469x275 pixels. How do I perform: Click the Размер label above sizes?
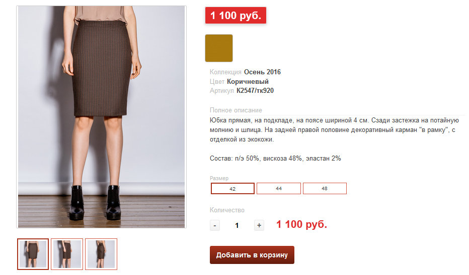[219, 178]
